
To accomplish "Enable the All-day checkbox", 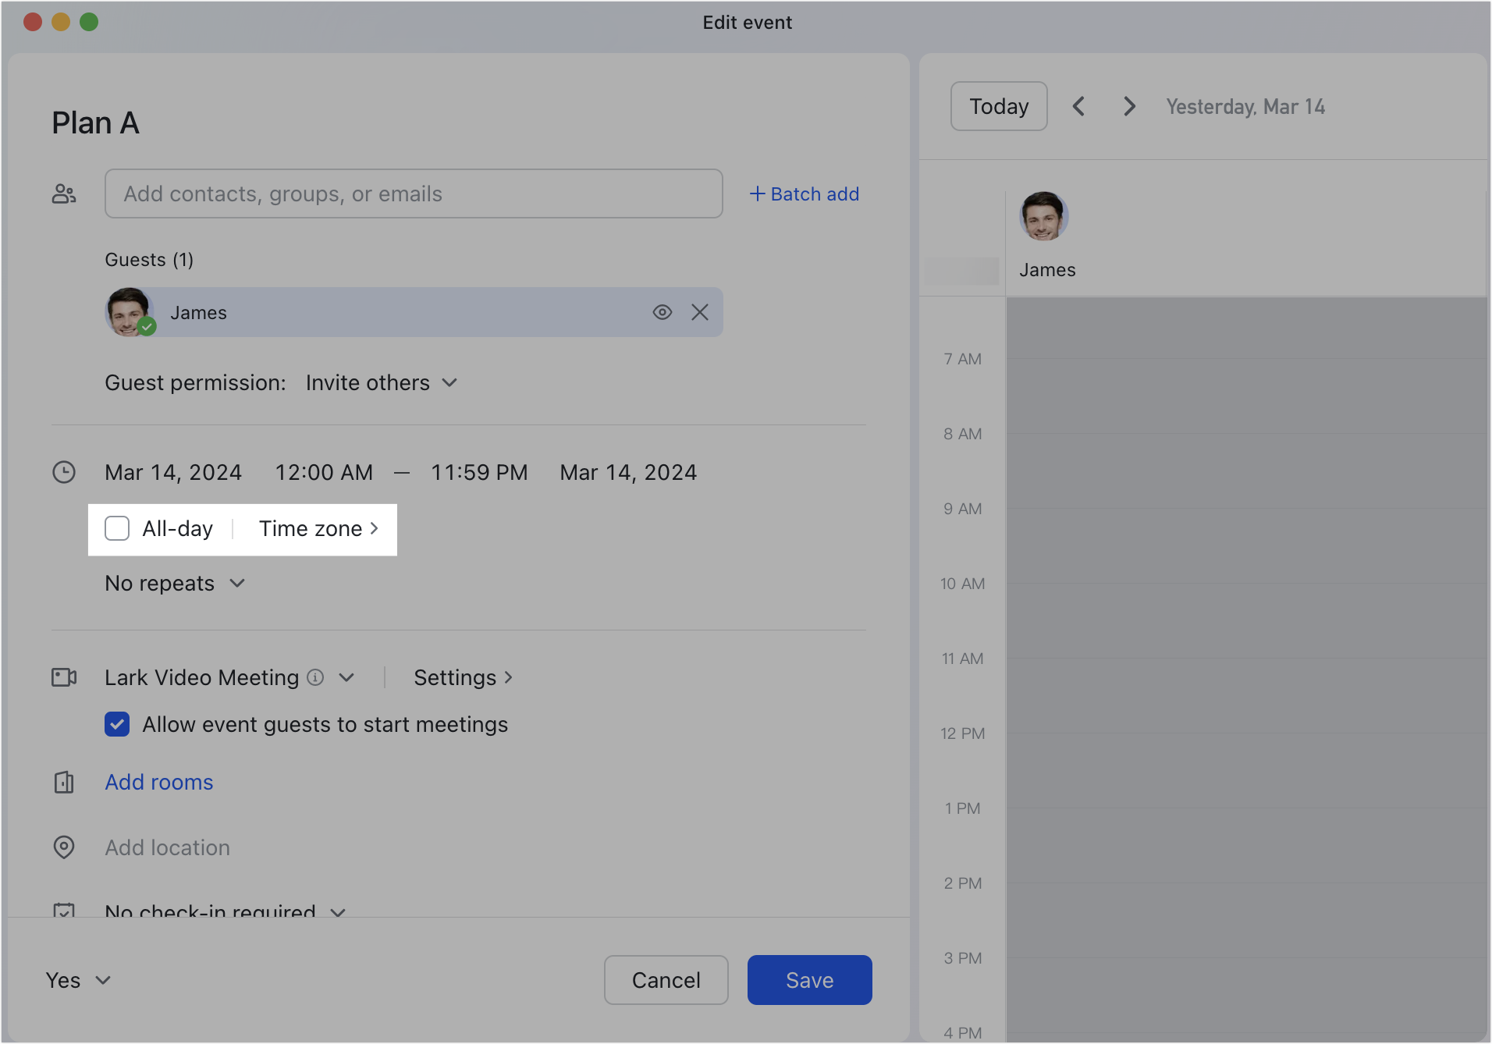I will [x=117, y=528].
